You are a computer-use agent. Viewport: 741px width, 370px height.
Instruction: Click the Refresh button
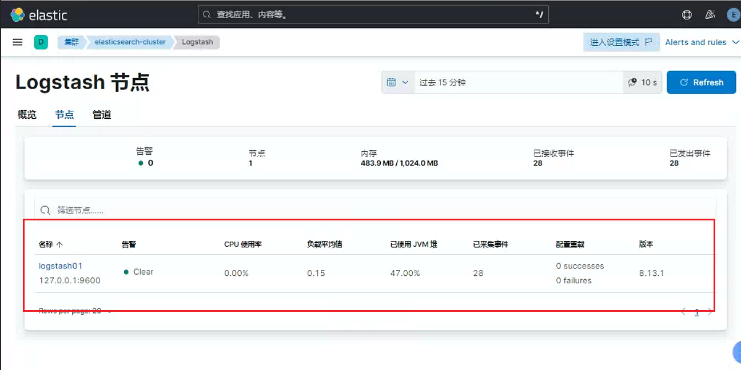(x=702, y=82)
